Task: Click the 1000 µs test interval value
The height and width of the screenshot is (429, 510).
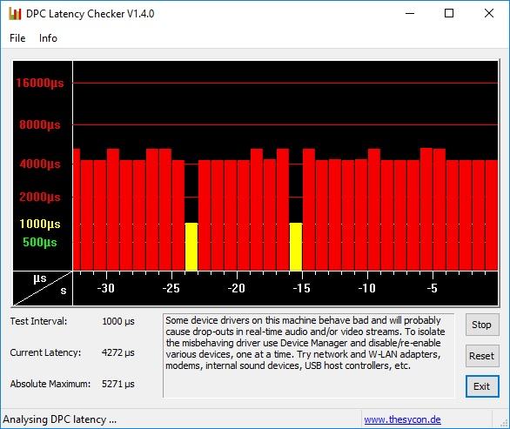Action: coord(118,321)
